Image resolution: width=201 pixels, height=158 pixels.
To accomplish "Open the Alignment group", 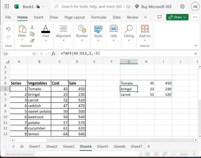I will 63,33.
